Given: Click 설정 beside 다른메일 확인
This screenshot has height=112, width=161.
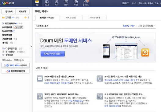Looking at the screenshot, I should click(x=21, y=48).
